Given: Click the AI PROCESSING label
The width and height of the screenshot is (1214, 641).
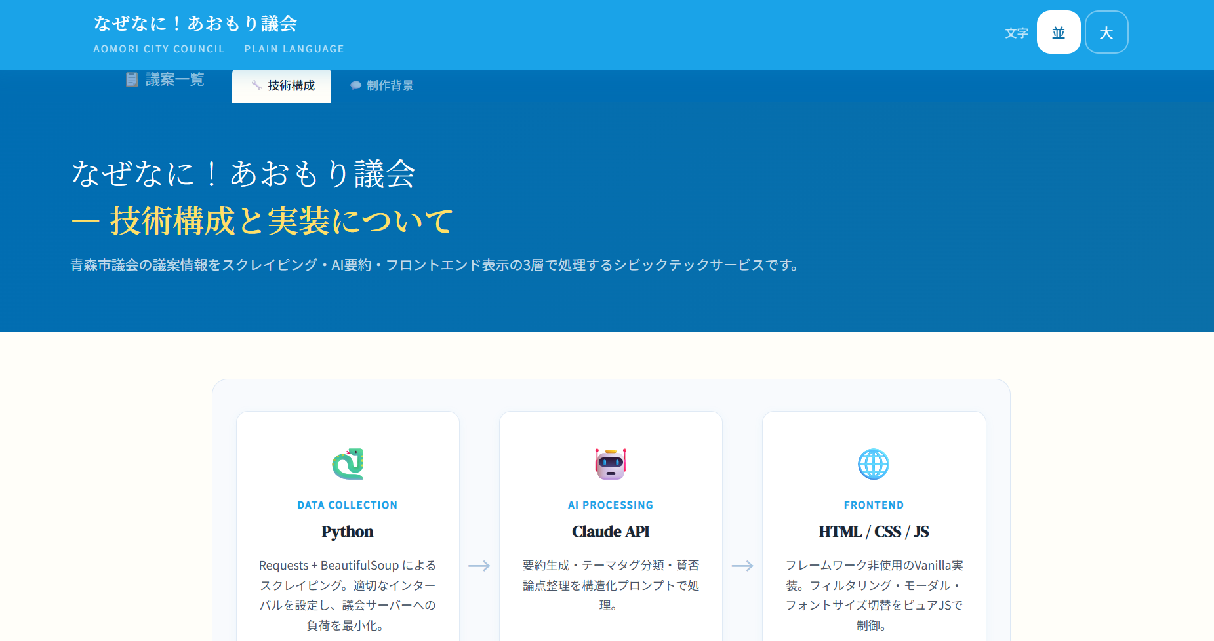Looking at the screenshot, I should pyautogui.click(x=611, y=505).
